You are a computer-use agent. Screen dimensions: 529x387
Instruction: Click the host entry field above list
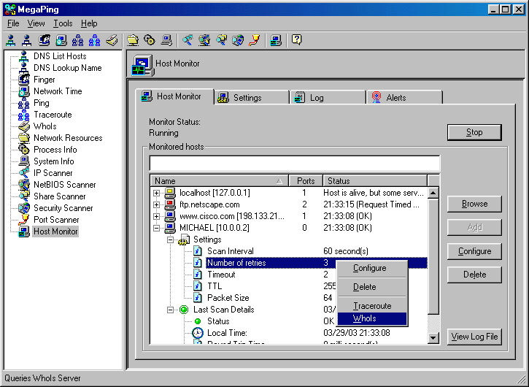(x=295, y=164)
